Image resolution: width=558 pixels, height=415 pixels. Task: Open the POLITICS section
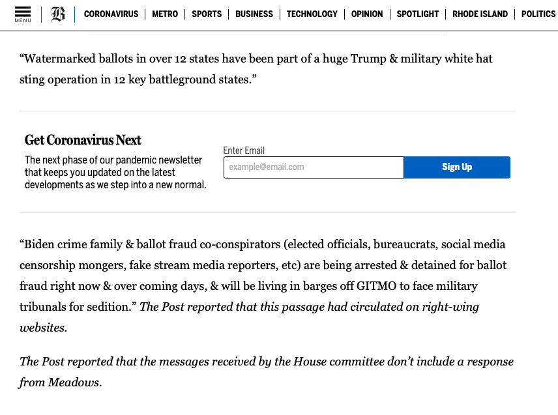click(x=538, y=14)
